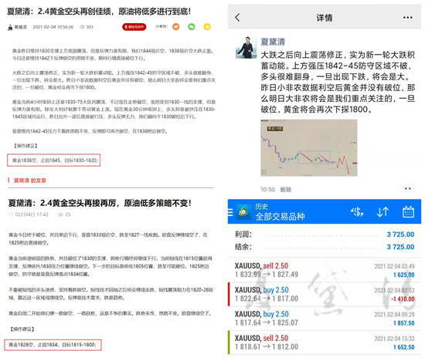The height and width of the screenshot is (361, 425).
Task: Click the profit value 1 625.00
Action: click(403, 275)
